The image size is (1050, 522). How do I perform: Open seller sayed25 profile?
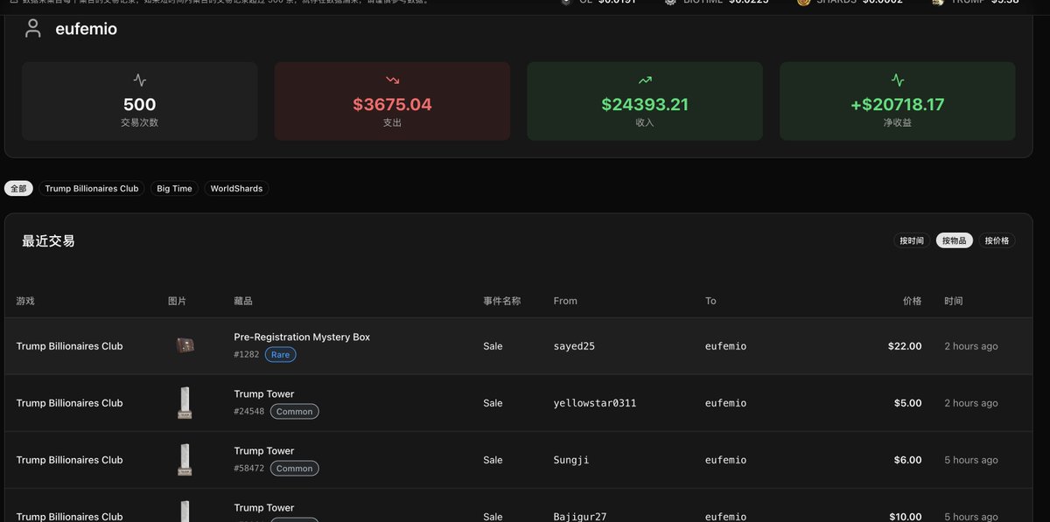pos(574,346)
